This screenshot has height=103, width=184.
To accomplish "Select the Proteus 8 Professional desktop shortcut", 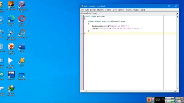I will 11,35.
